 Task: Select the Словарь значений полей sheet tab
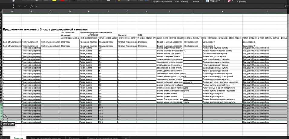102,138
